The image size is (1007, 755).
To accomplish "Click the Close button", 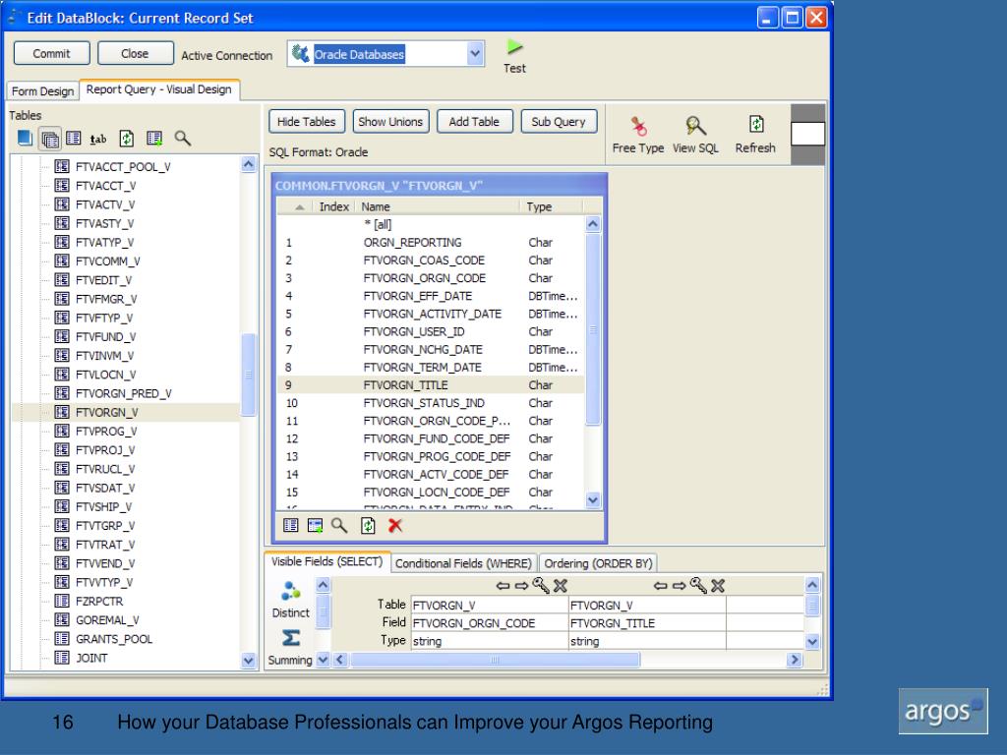I will coord(135,53).
